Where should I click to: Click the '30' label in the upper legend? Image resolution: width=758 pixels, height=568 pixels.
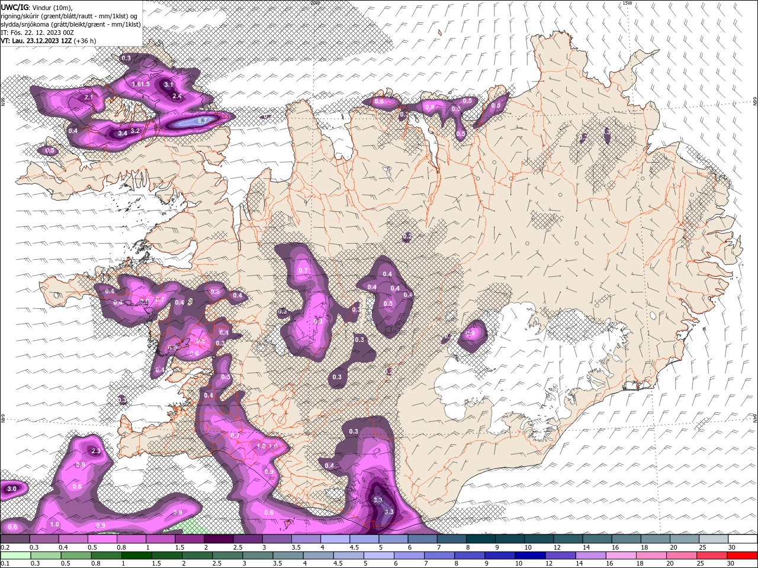[733, 547]
